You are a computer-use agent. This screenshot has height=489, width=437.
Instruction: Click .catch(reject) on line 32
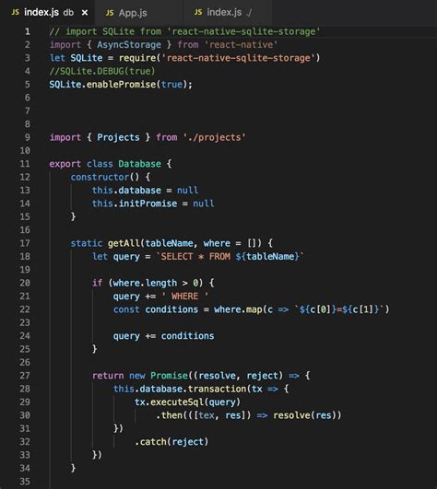coord(171,442)
